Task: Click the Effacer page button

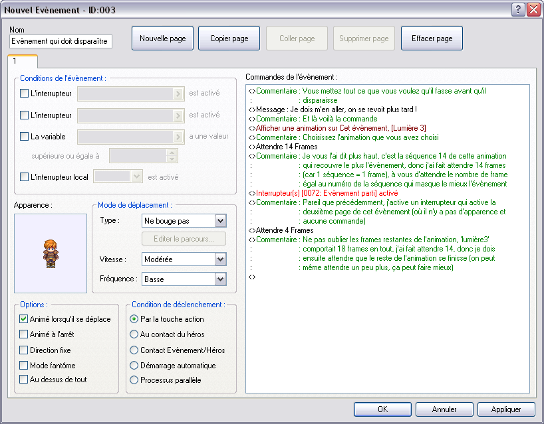Action: coord(432,38)
